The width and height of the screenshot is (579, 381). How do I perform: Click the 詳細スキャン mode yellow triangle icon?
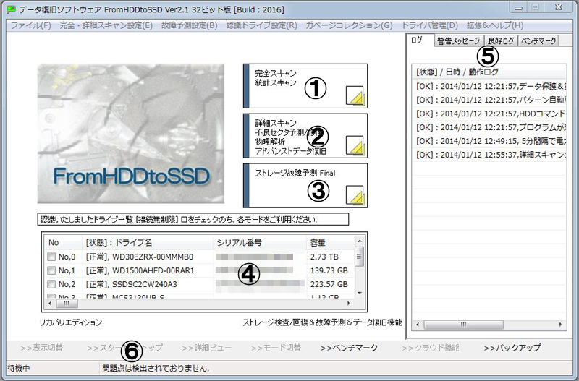[355, 146]
